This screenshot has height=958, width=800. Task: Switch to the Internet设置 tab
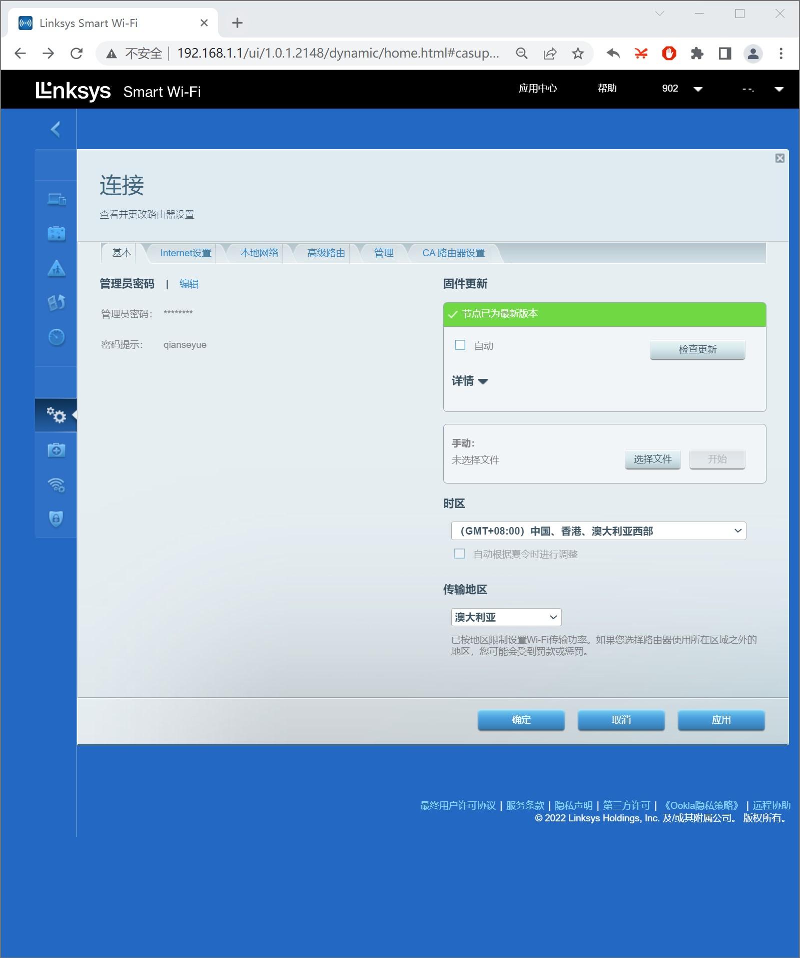(186, 253)
